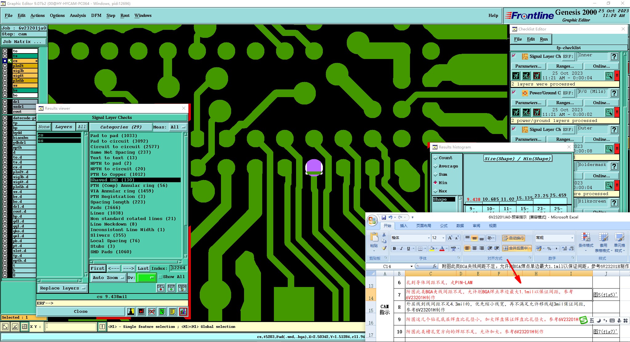This screenshot has height=342, width=630.
Task: Jump to the Last result
Action: (143, 269)
